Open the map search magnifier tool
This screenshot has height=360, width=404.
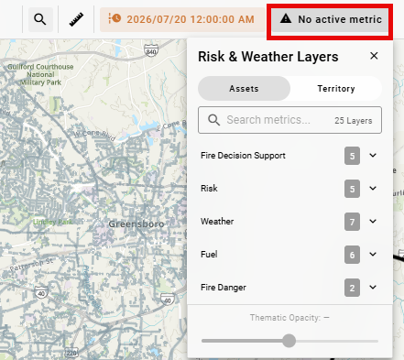(40, 19)
